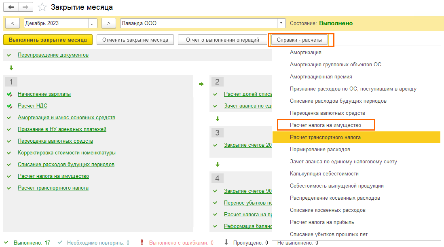Click status icon beside Расчет НДС
The height and width of the screenshot is (247, 444).
coord(9,106)
